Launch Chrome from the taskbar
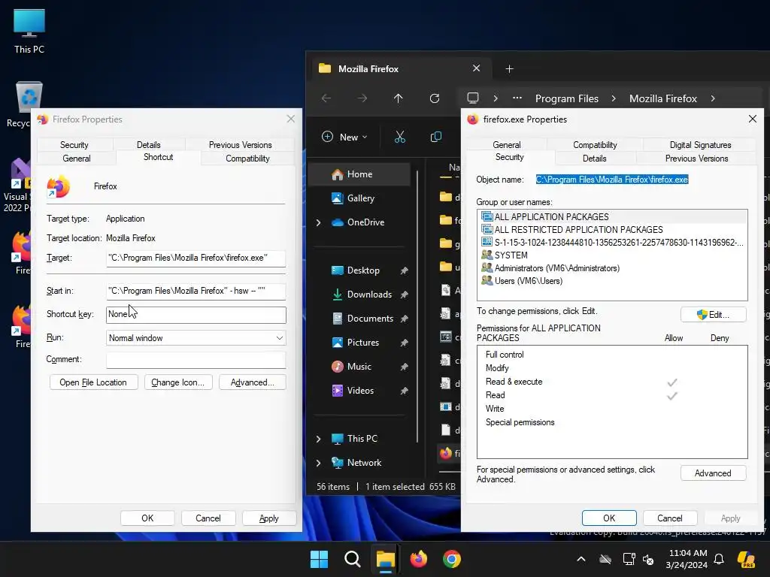The image size is (770, 577). point(452,559)
